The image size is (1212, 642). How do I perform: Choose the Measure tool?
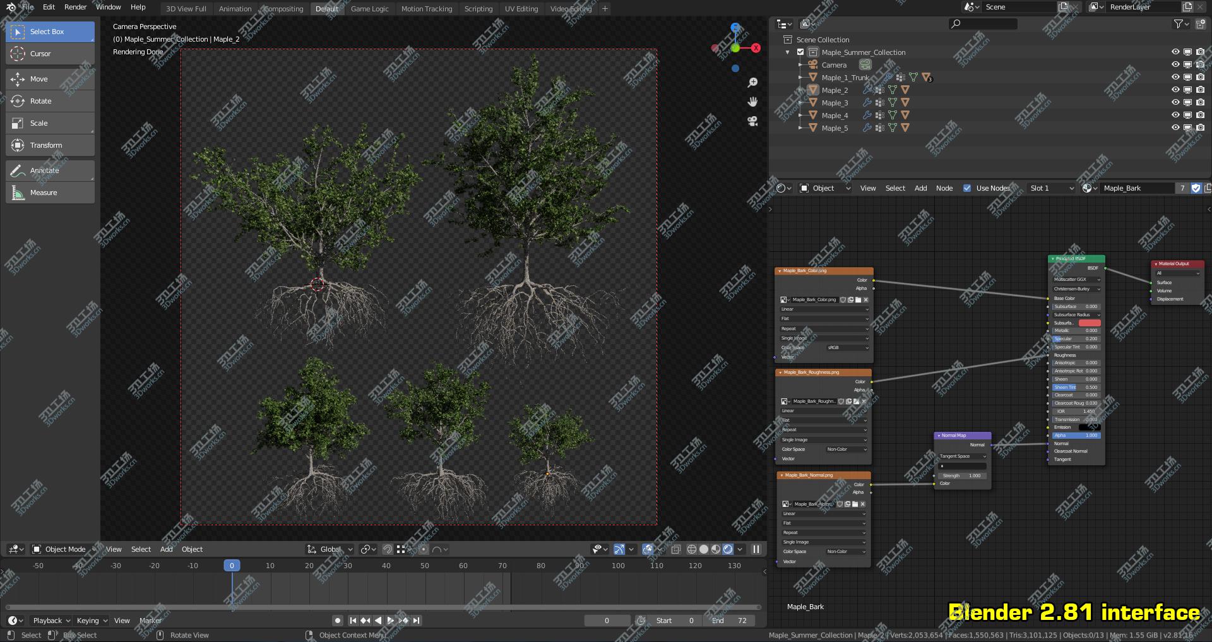[49, 193]
